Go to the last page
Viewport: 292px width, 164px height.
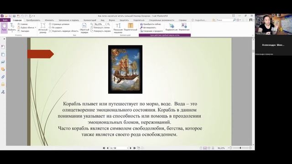pos(135,148)
